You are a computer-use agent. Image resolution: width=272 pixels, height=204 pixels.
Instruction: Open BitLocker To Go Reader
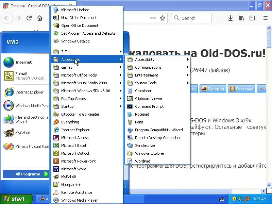(87, 114)
